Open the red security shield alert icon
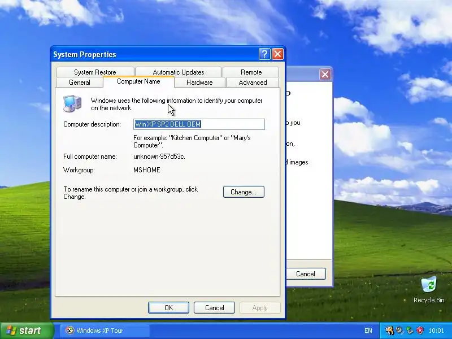452x339 pixels. pos(420,331)
